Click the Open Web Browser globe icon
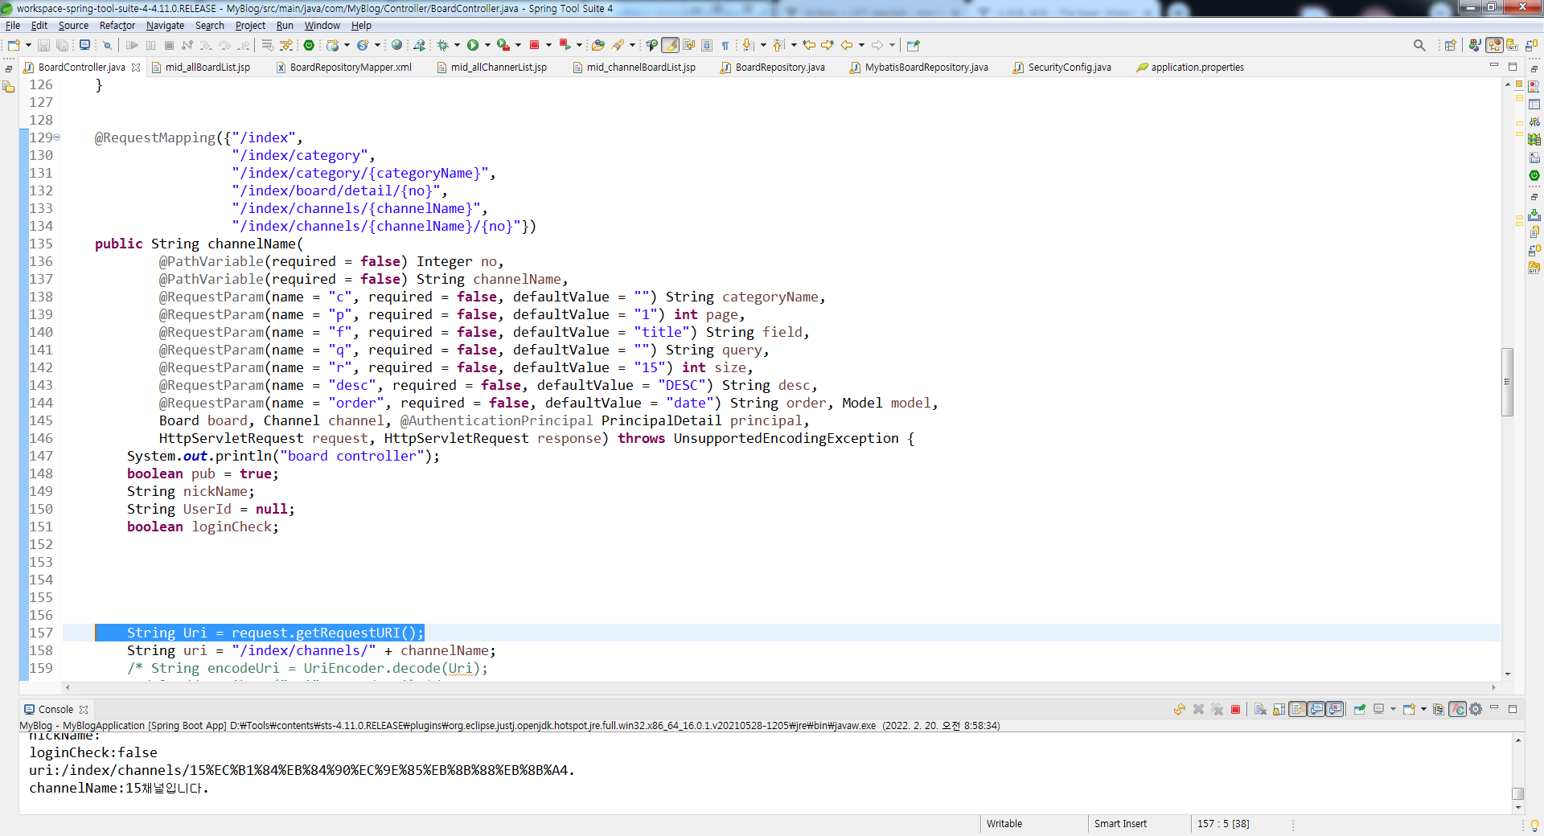 click(x=396, y=45)
